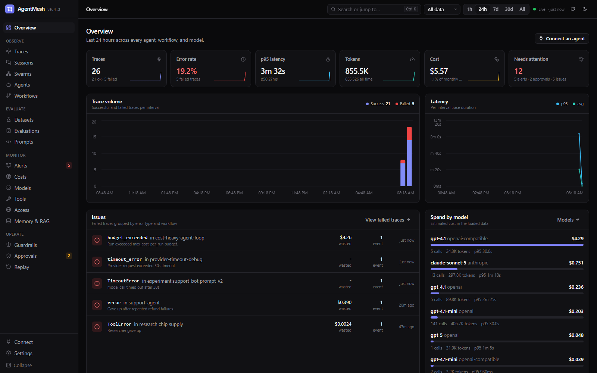Click the Live status indicator
Screen dimensions: 597x373
(548, 9)
